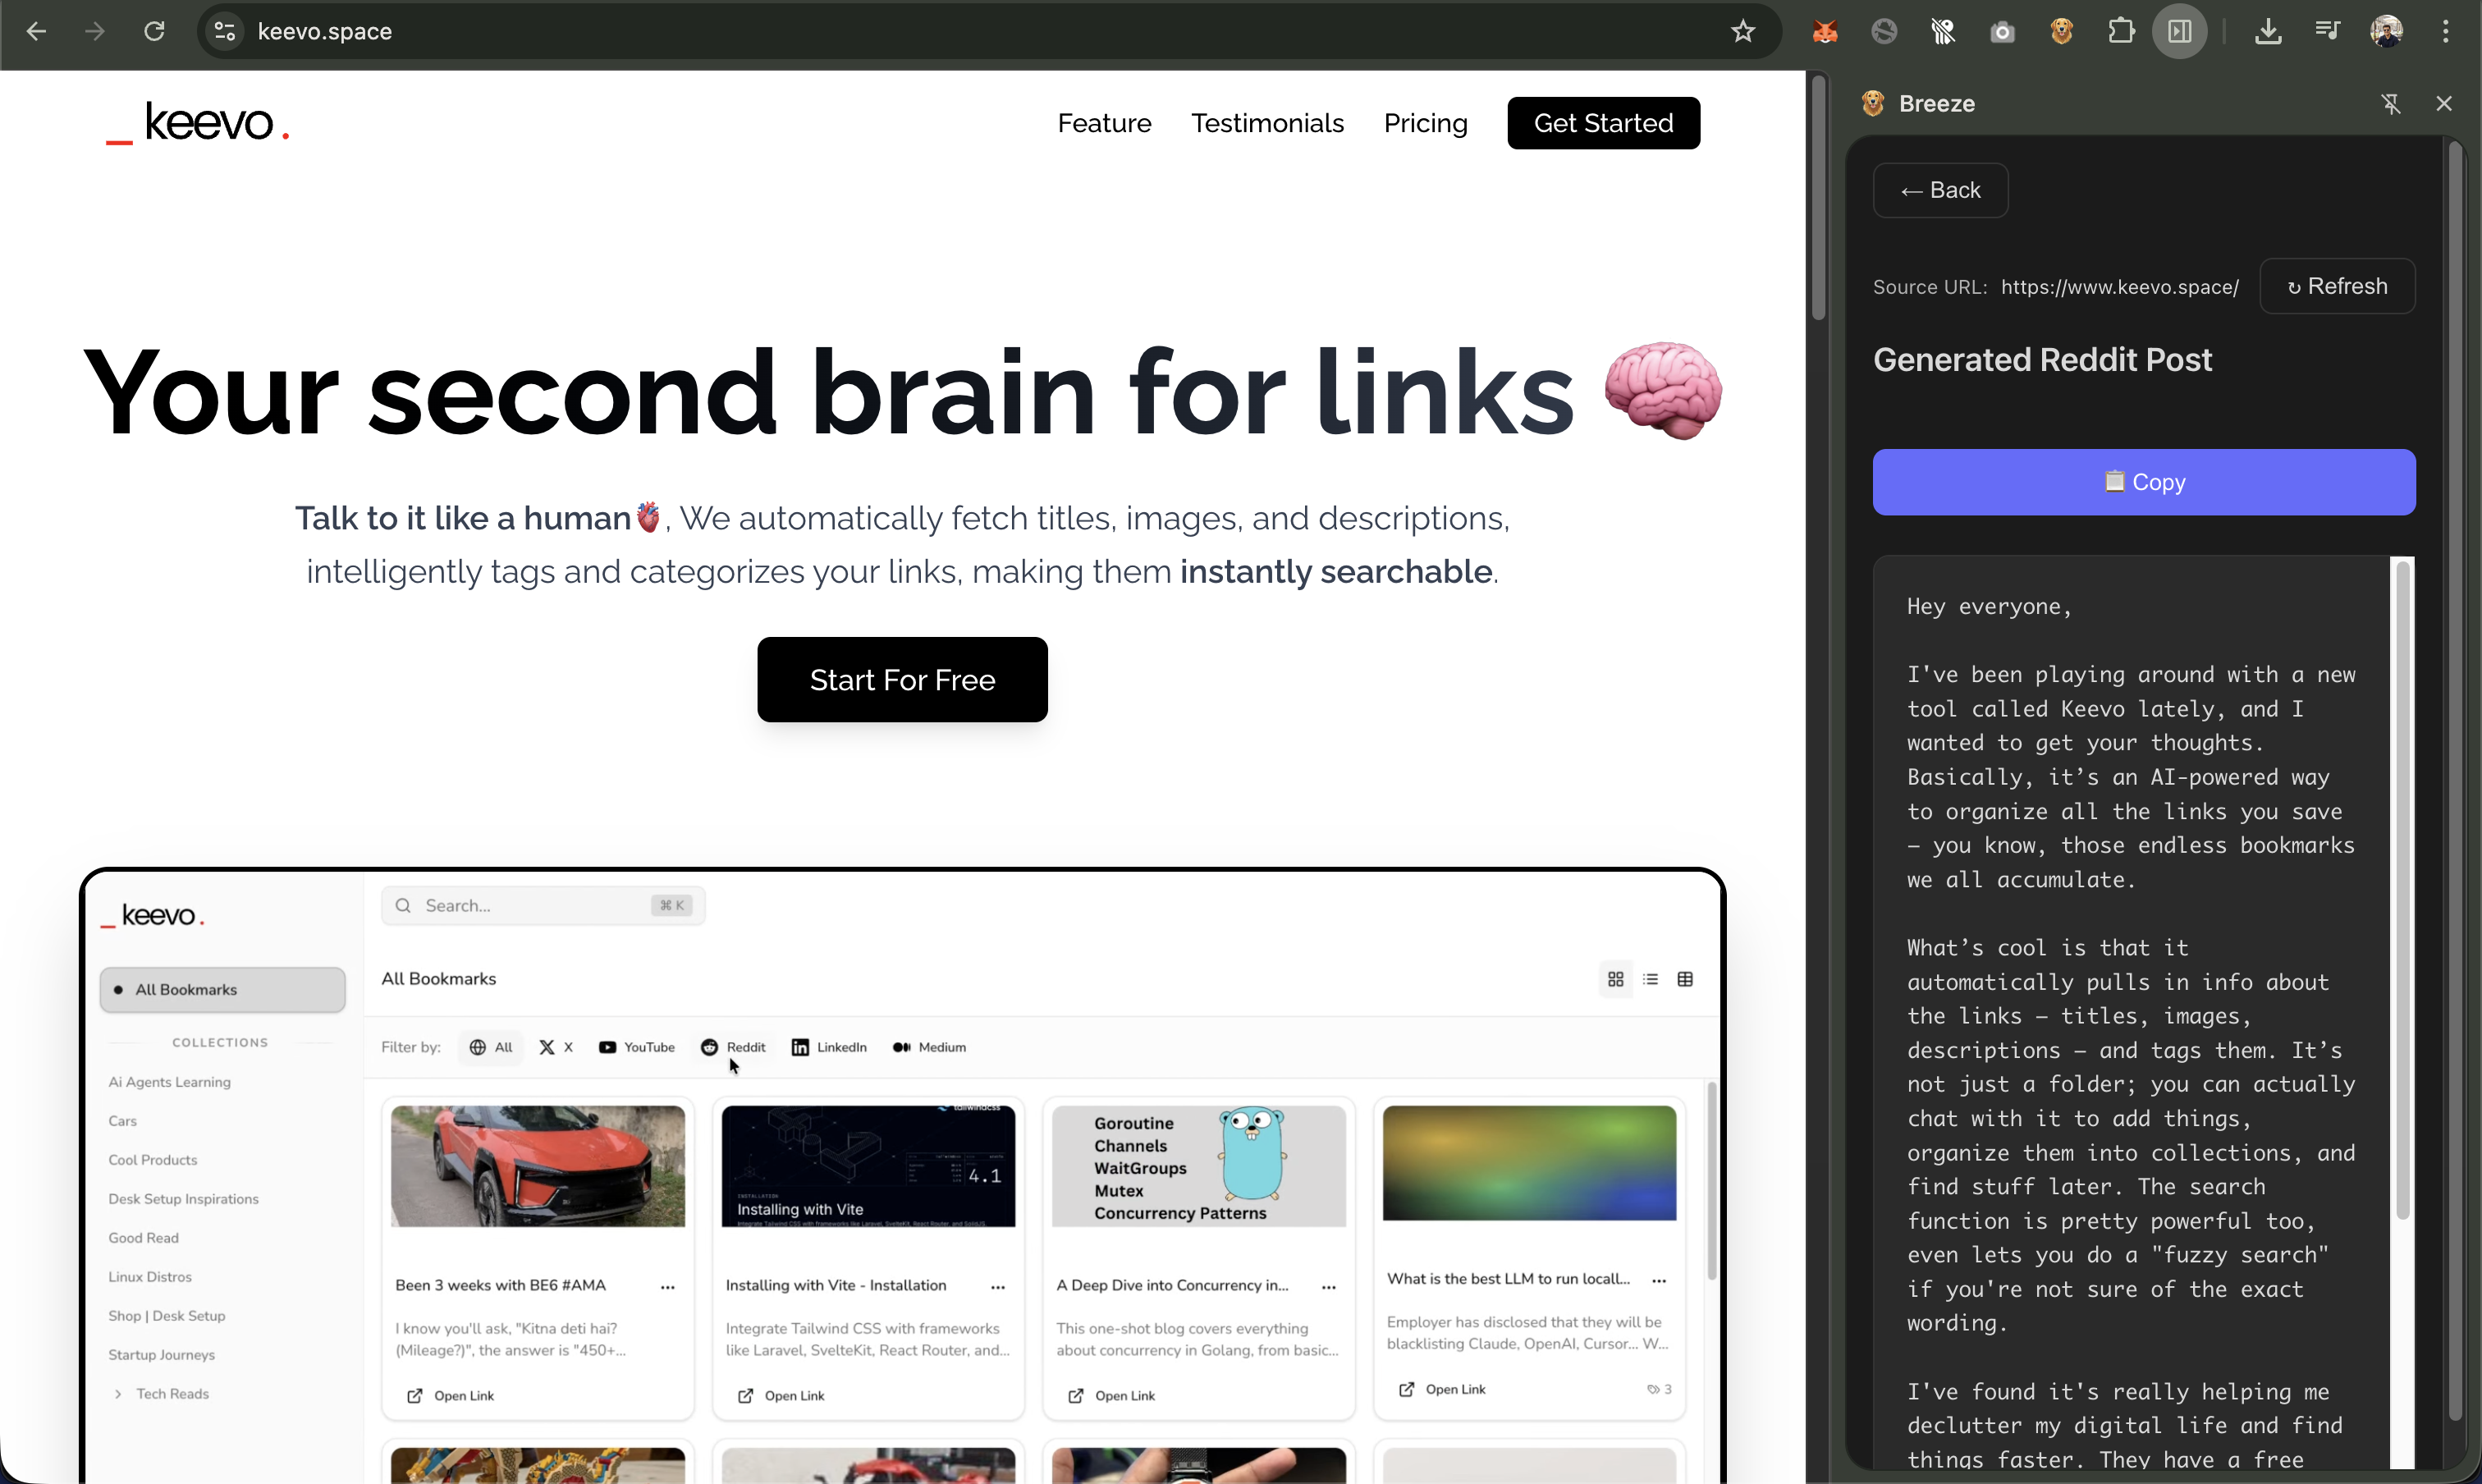Screen dimensions: 2482x1484
Task: Filter bookmarks by Reddit
Action: [x=734, y=1047]
